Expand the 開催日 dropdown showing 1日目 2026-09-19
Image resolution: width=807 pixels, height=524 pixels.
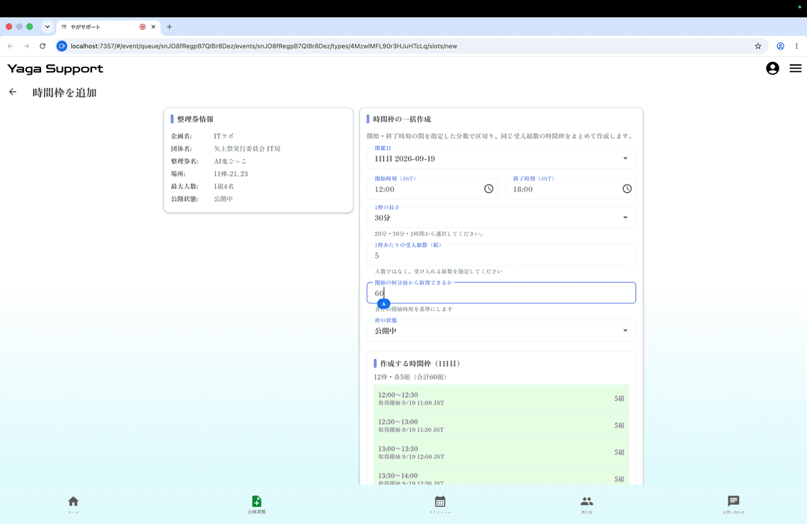(x=501, y=158)
